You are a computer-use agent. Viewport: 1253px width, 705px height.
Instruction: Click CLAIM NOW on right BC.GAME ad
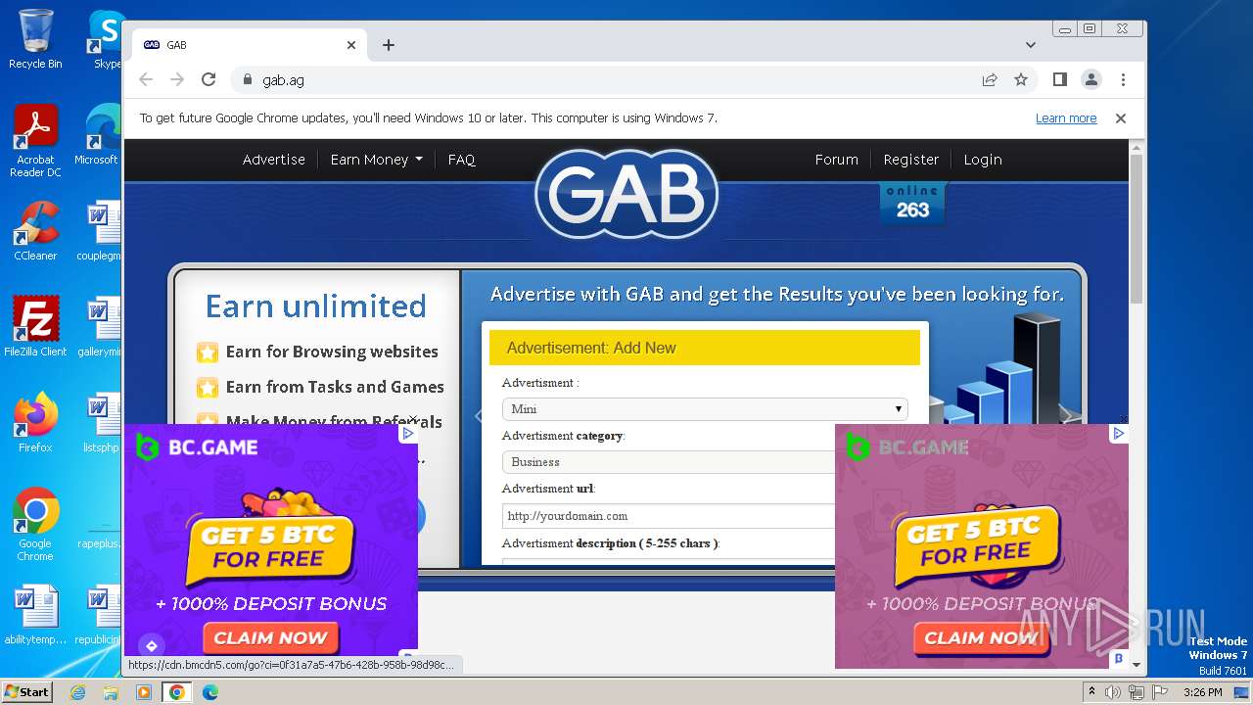[x=982, y=637]
